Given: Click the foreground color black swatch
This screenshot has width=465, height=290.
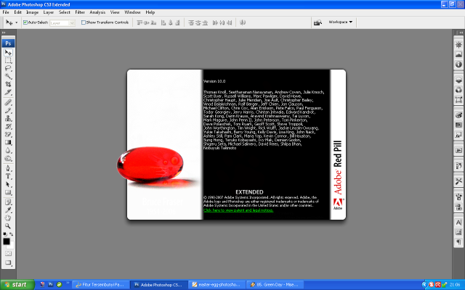Looking at the screenshot, I should [7, 241].
